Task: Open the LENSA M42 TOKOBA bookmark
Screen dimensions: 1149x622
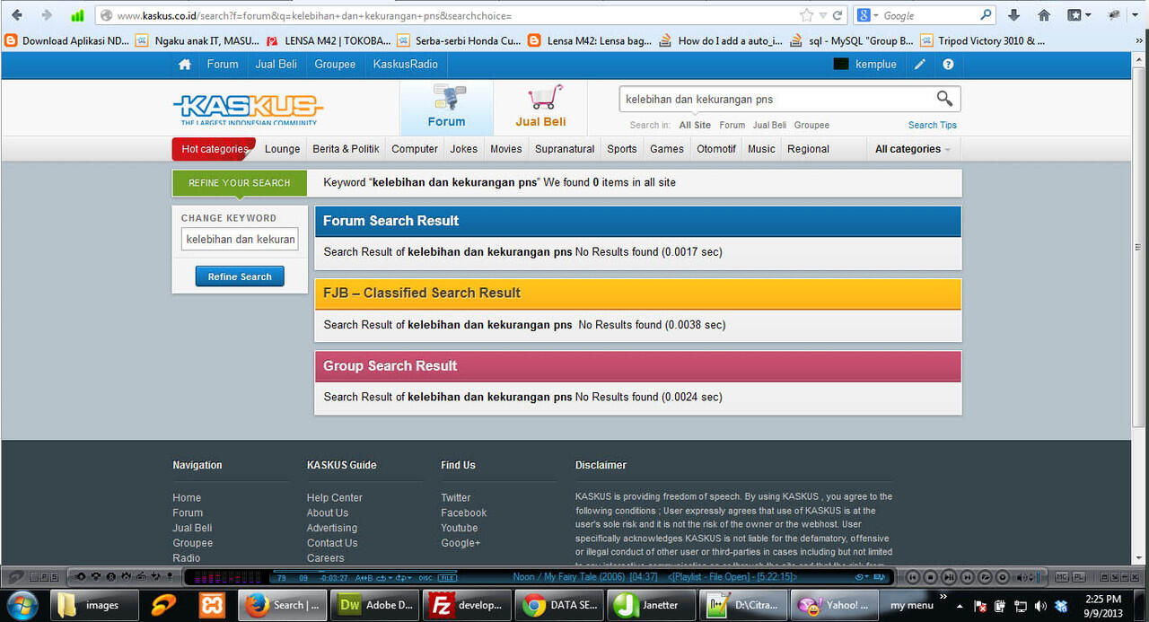Action: (329, 40)
